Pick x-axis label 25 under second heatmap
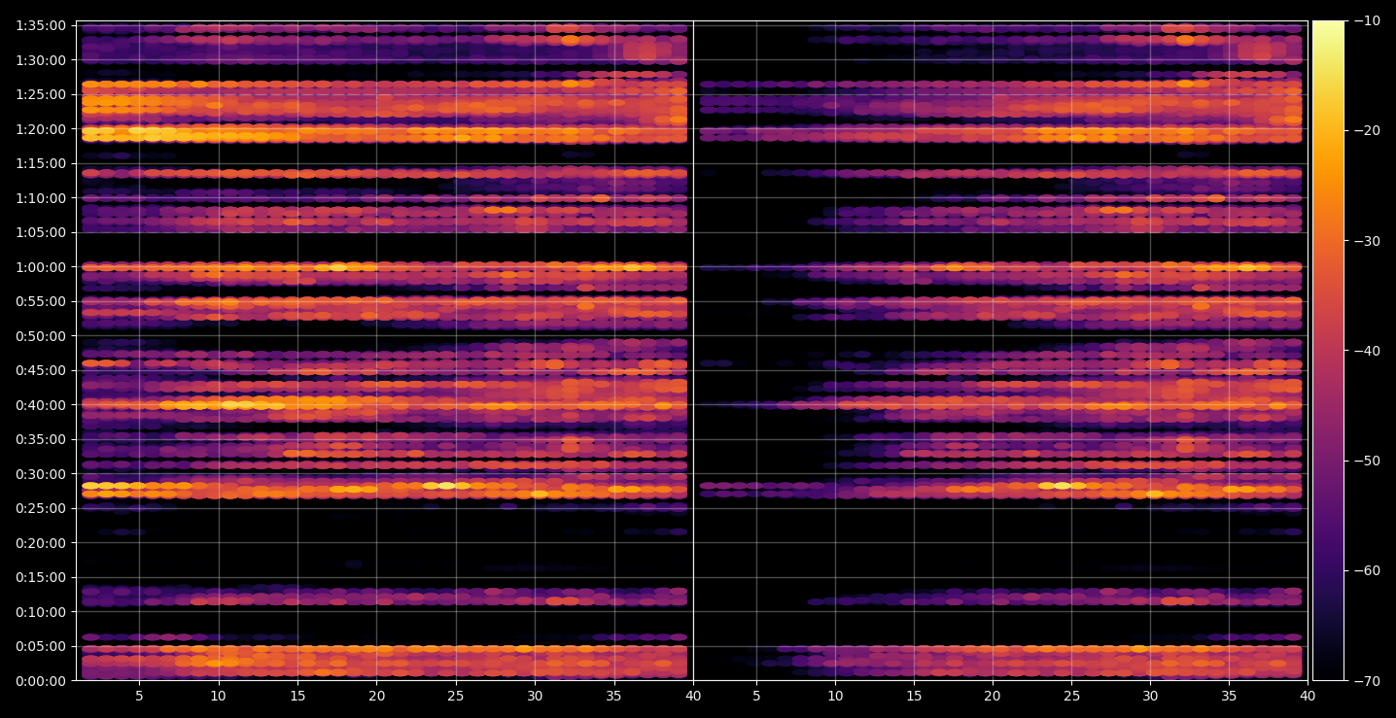1396x718 pixels. click(x=1071, y=696)
